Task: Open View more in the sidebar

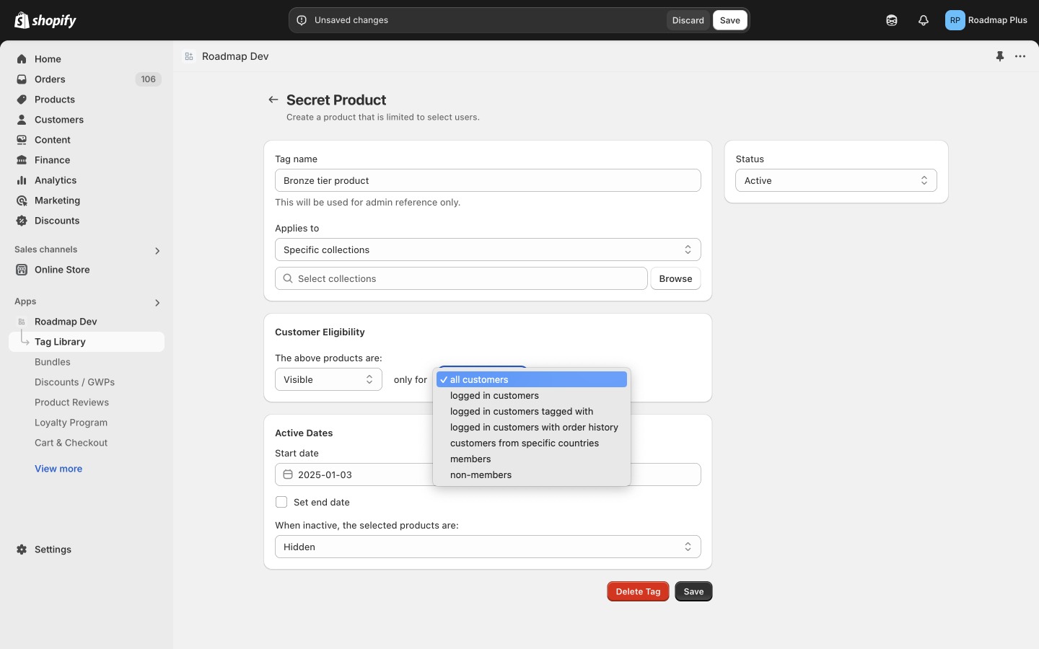Action: pos(58,469)
